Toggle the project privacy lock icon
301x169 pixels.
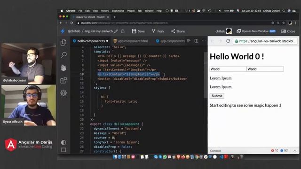[123, 31]
